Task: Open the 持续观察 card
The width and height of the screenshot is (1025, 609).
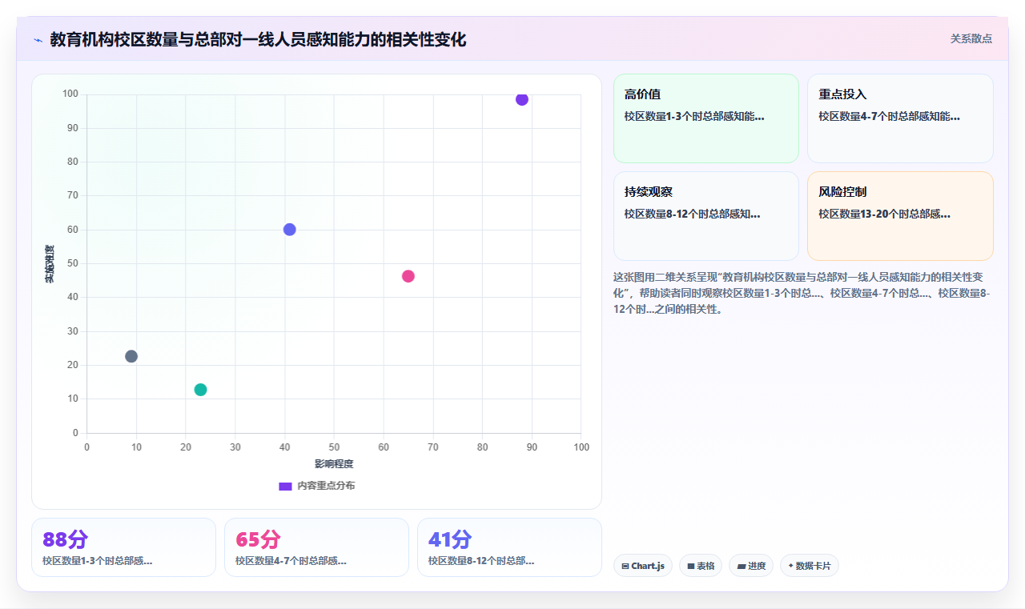Action: [706, 216]
